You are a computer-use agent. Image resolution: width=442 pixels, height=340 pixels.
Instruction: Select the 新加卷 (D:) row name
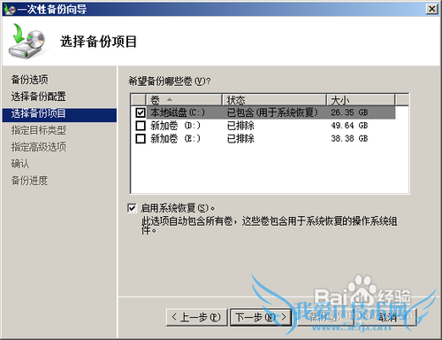(x=175, y=126)
